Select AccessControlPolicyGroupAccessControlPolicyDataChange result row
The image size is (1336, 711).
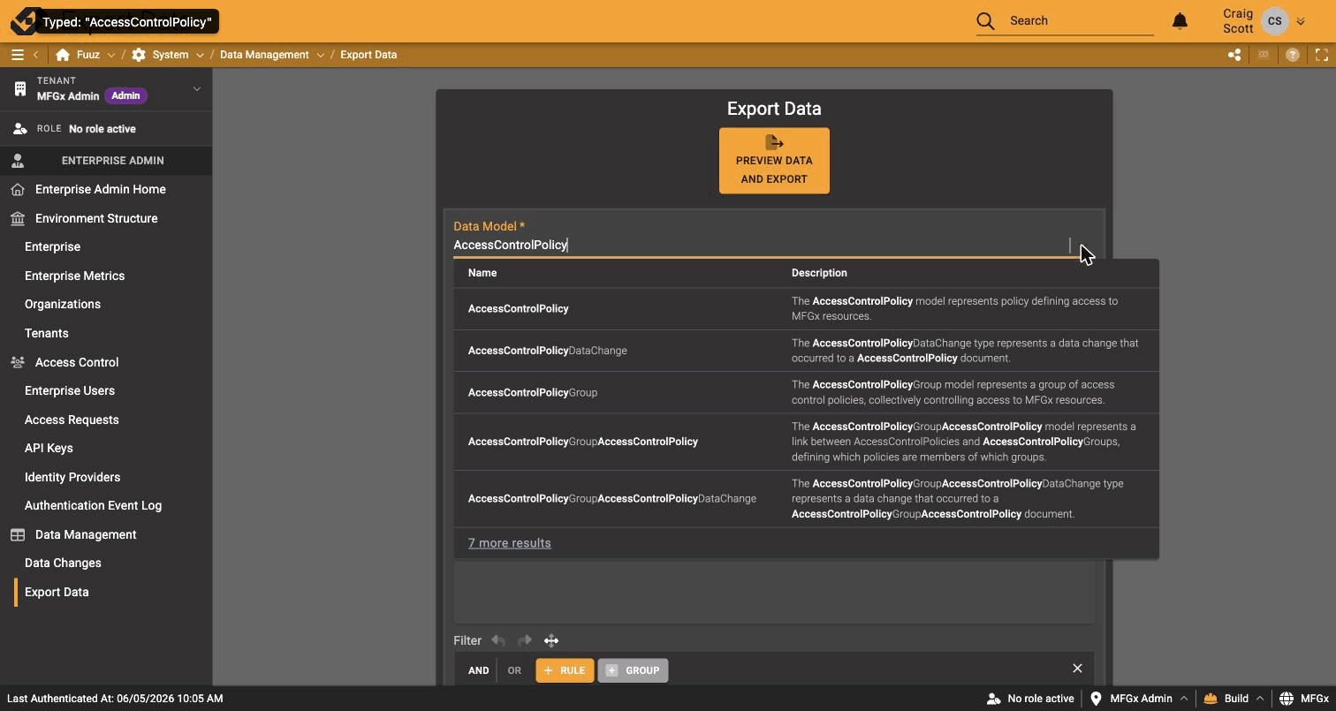(x=806, y=499)
